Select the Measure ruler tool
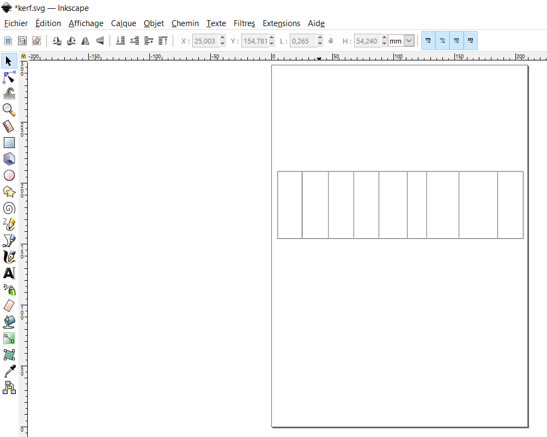This screenshot has height=437, width=547. coord(9,126)
